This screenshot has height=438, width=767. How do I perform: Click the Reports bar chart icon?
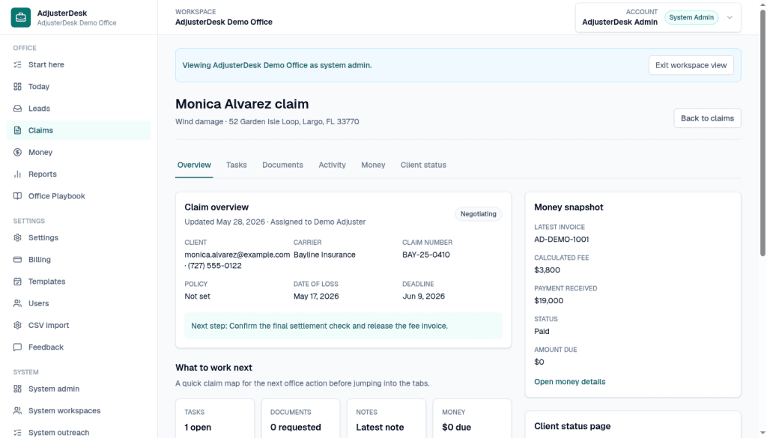18,174
